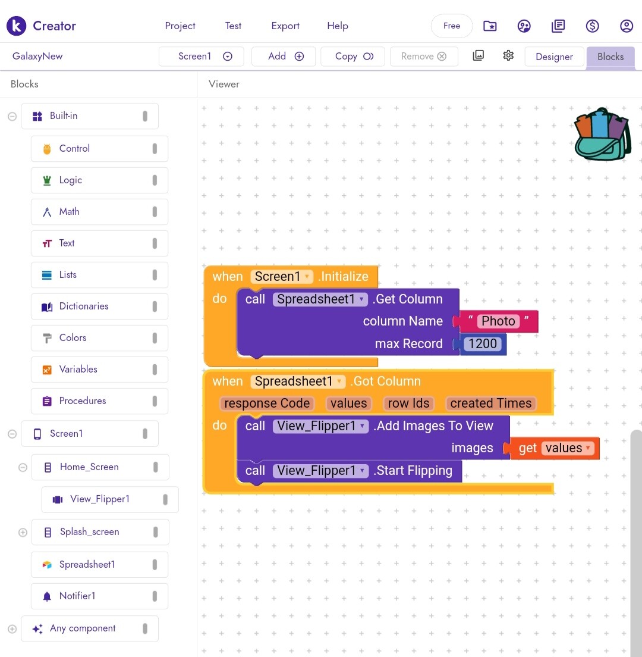Click the Remove screen button
The height and width of the screenshot is (657, 642).
click(424, 56)
